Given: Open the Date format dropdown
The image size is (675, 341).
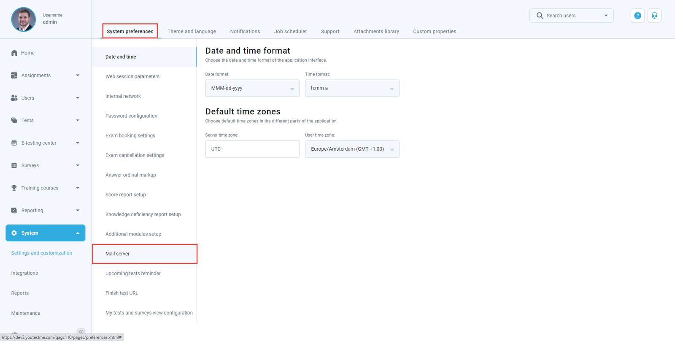Looking at the screenshot, I should [252, 88].
